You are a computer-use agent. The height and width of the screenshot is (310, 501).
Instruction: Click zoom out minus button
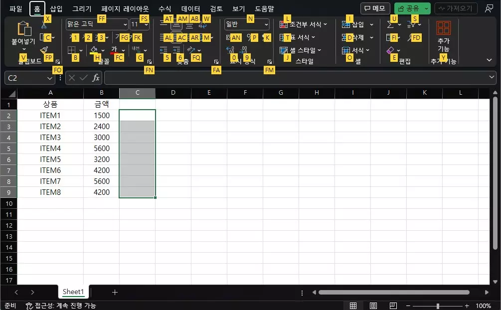pyautogui.click(x=408, y=306)
